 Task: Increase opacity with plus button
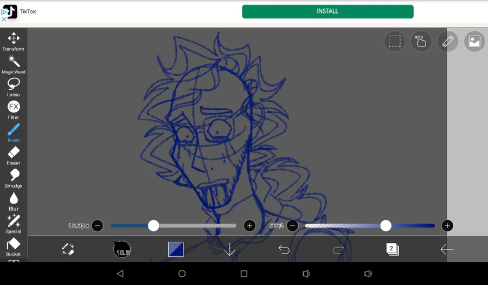(x=447, y=226)
